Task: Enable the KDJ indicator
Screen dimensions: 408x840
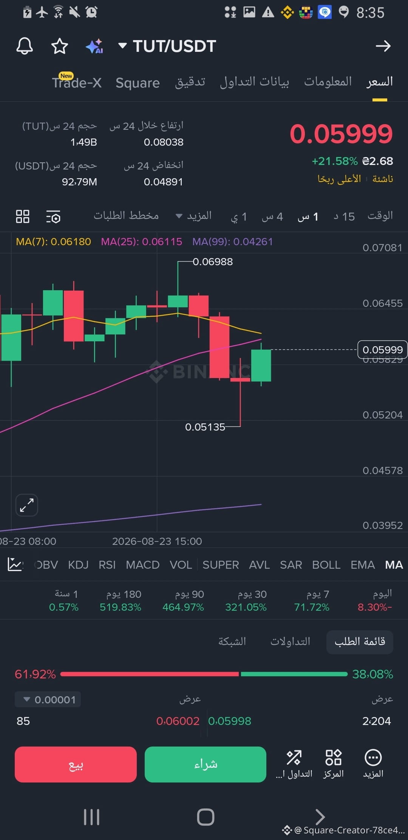Action: [x=78, y=565]
